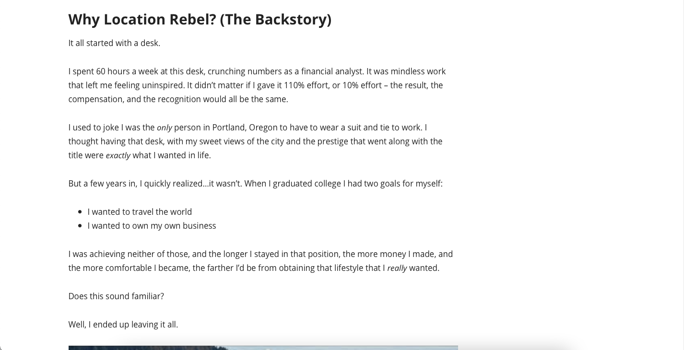Click the italic word "only"

pos(164,128)
